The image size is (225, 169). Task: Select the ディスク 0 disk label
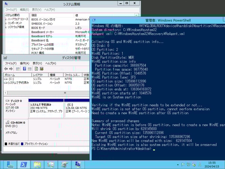pos(16,108)
